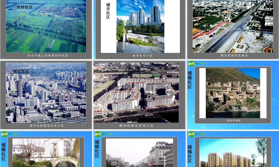Open the arched stone bridge photo
Image resolution: width=279 pixels, height=167 pixels.
tap(46, 153)
